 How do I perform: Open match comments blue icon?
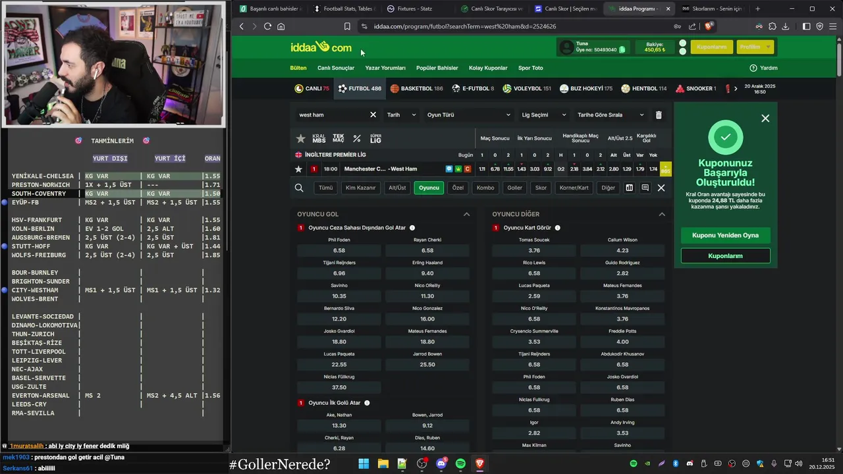449,169
